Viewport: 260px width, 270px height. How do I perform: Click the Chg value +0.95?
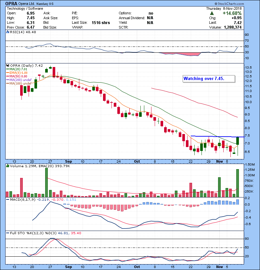coord(236,18)
